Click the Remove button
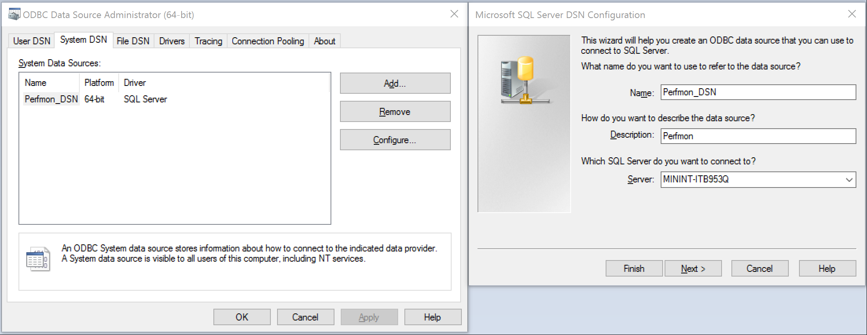Screen dimensions: 867x335 395,112
